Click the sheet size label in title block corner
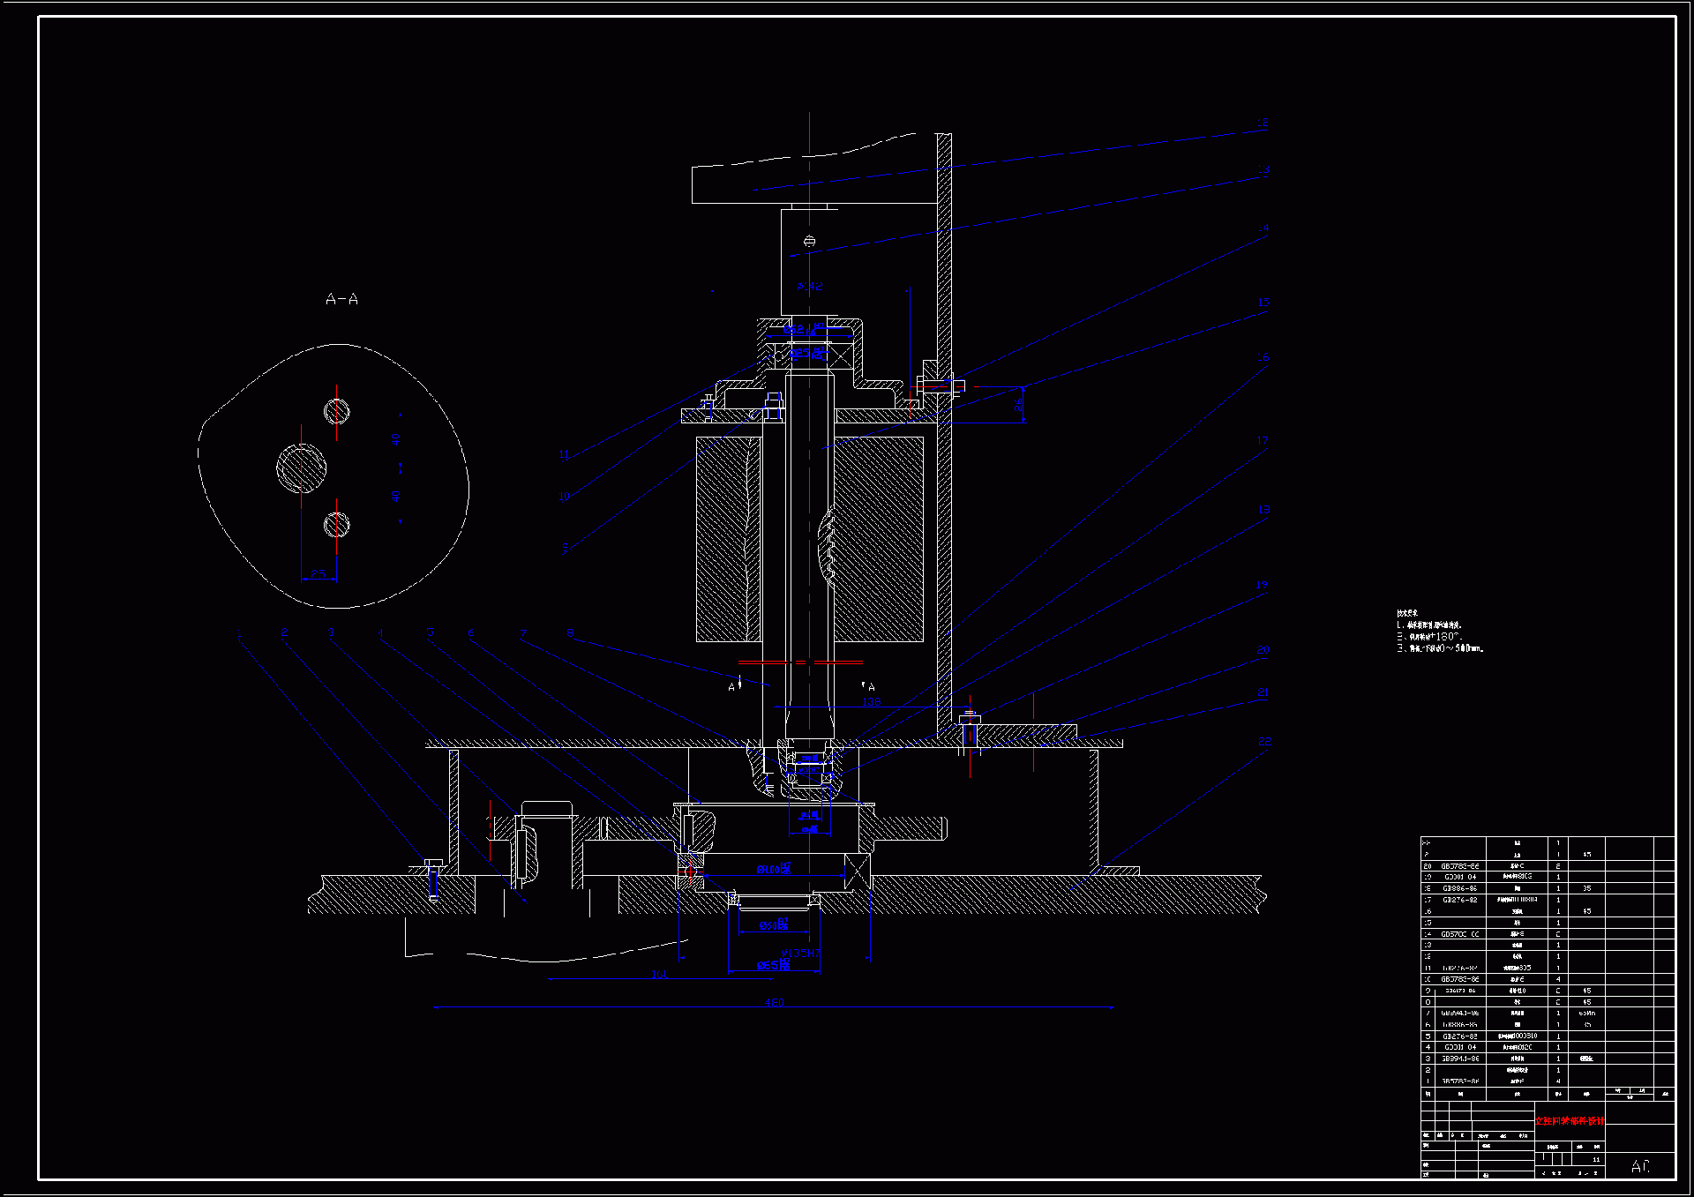This screenshot has width=1694, height=1197. 1639,1166
